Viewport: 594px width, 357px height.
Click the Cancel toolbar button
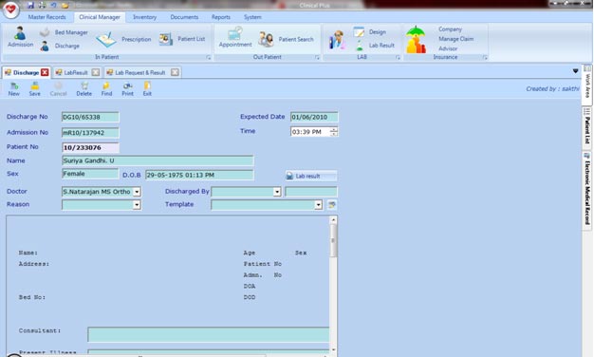point(58,89)
